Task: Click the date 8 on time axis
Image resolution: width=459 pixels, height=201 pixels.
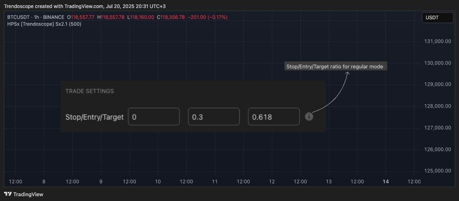Action: (44, 182)
